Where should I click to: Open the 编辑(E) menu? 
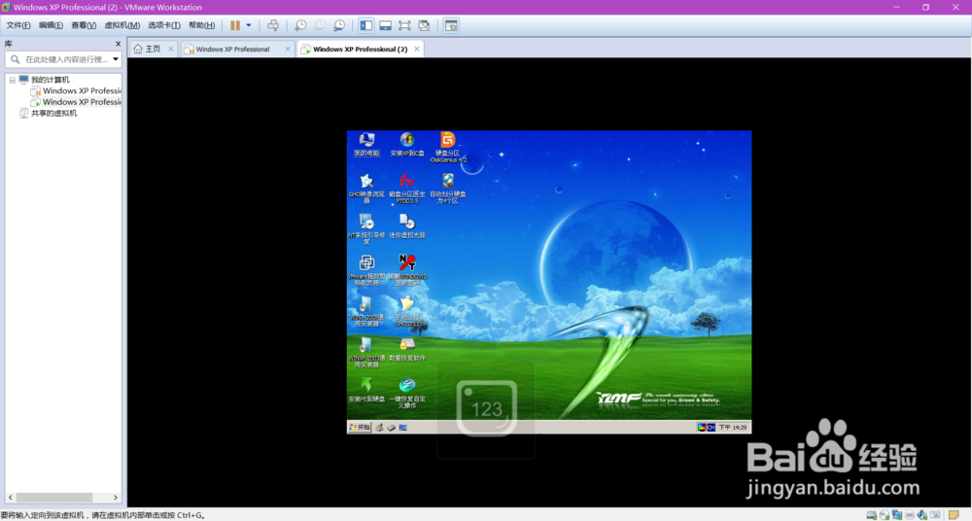[51, 25]
